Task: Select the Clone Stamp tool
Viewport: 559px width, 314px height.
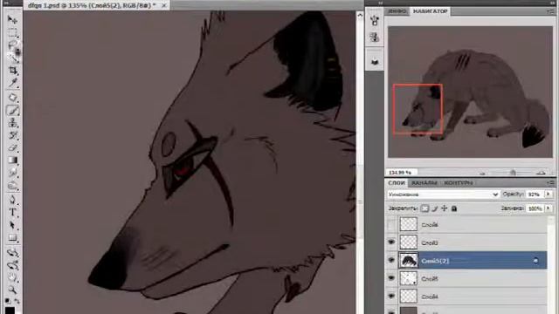Action: pyautogui.click(x=12, y=123)
